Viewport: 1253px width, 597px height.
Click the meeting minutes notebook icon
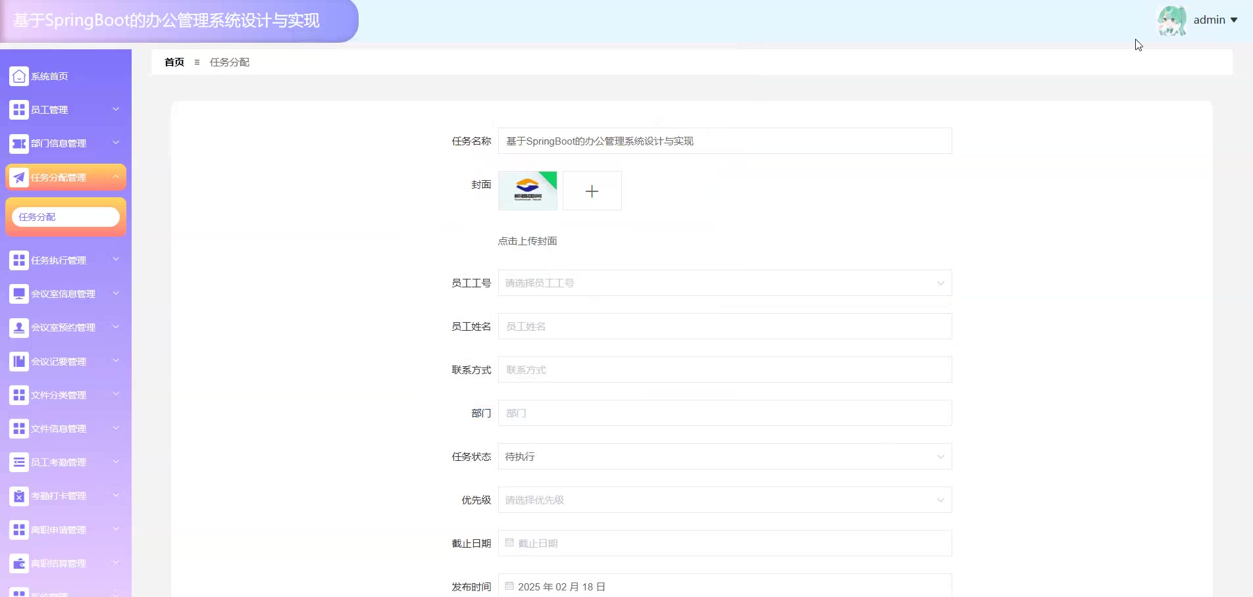point(19,362)
